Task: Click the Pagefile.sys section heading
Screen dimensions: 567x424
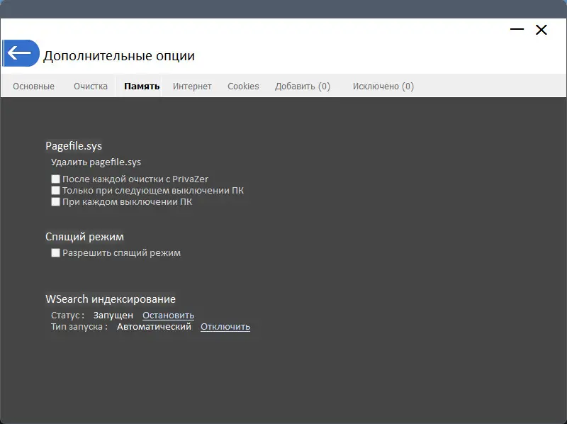Action: (x=73, y=145)
